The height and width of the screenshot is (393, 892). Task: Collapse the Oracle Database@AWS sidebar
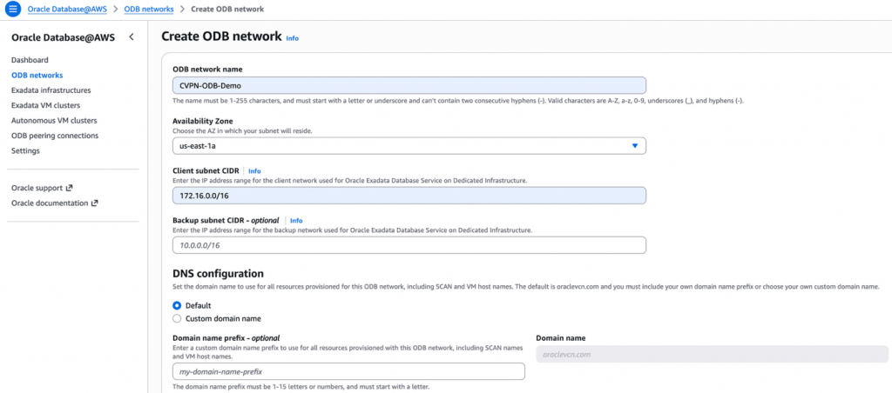[131, 37]
